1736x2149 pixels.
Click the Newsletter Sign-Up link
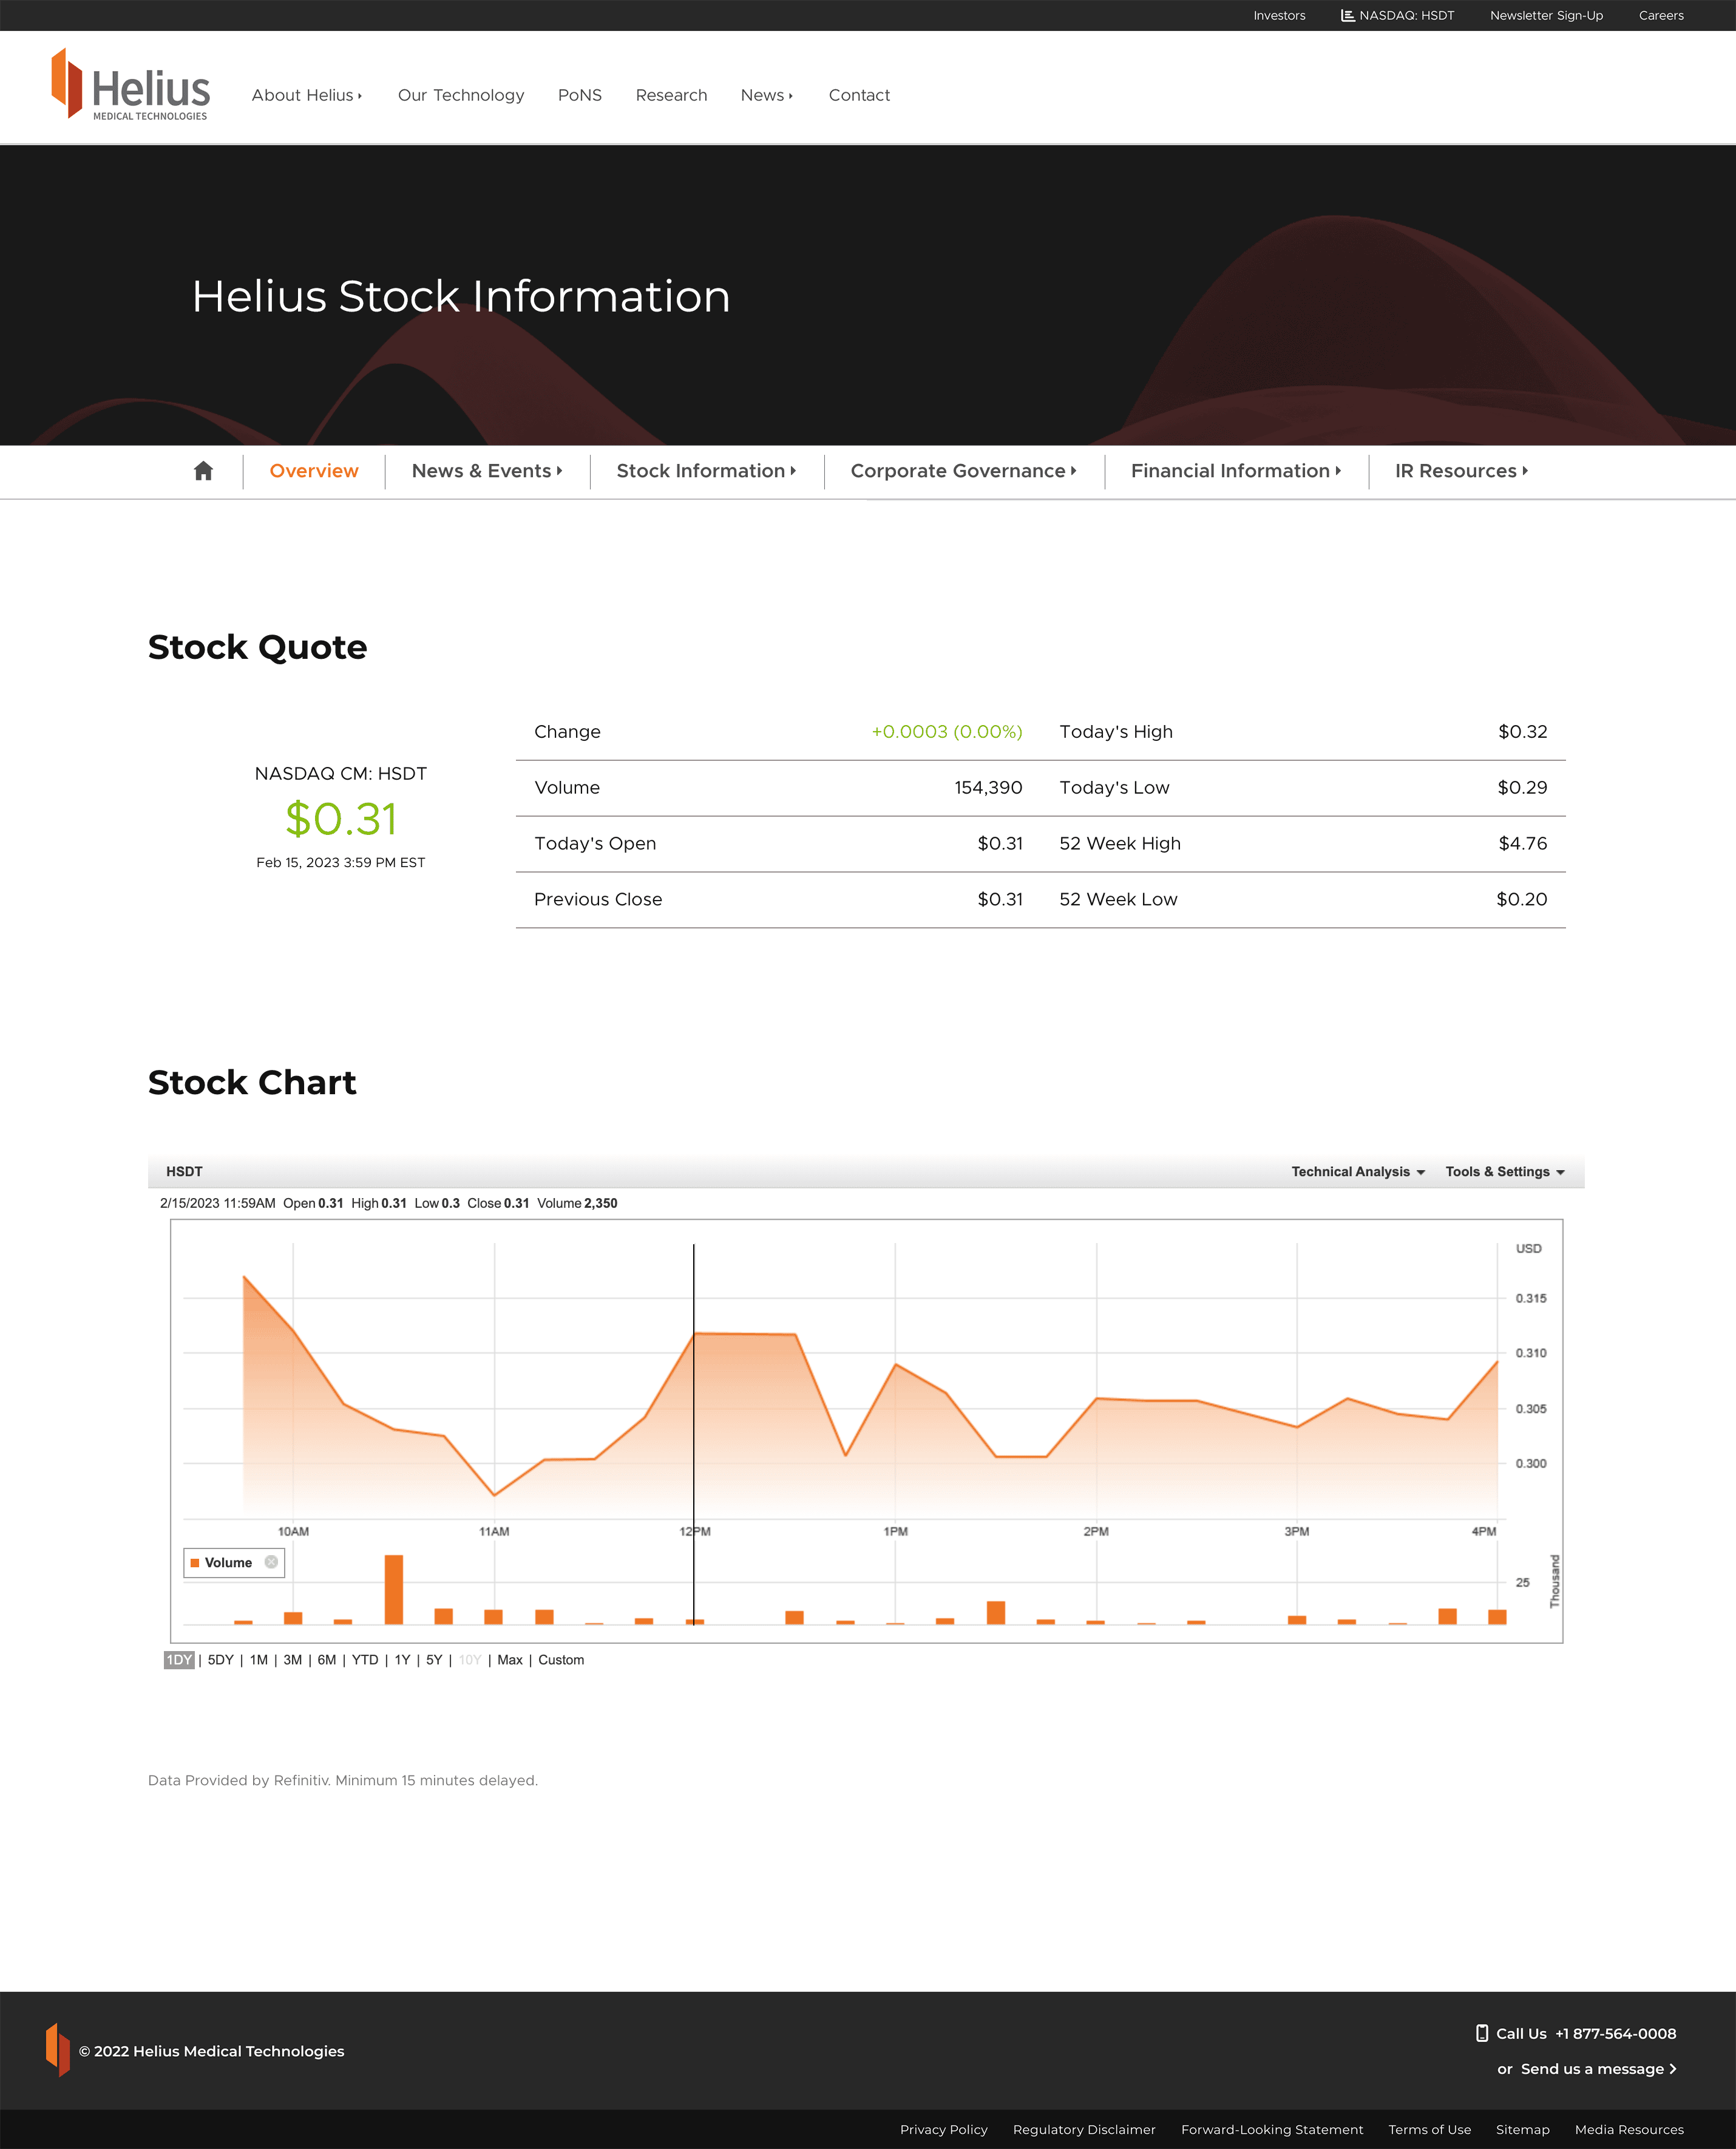1546,15
